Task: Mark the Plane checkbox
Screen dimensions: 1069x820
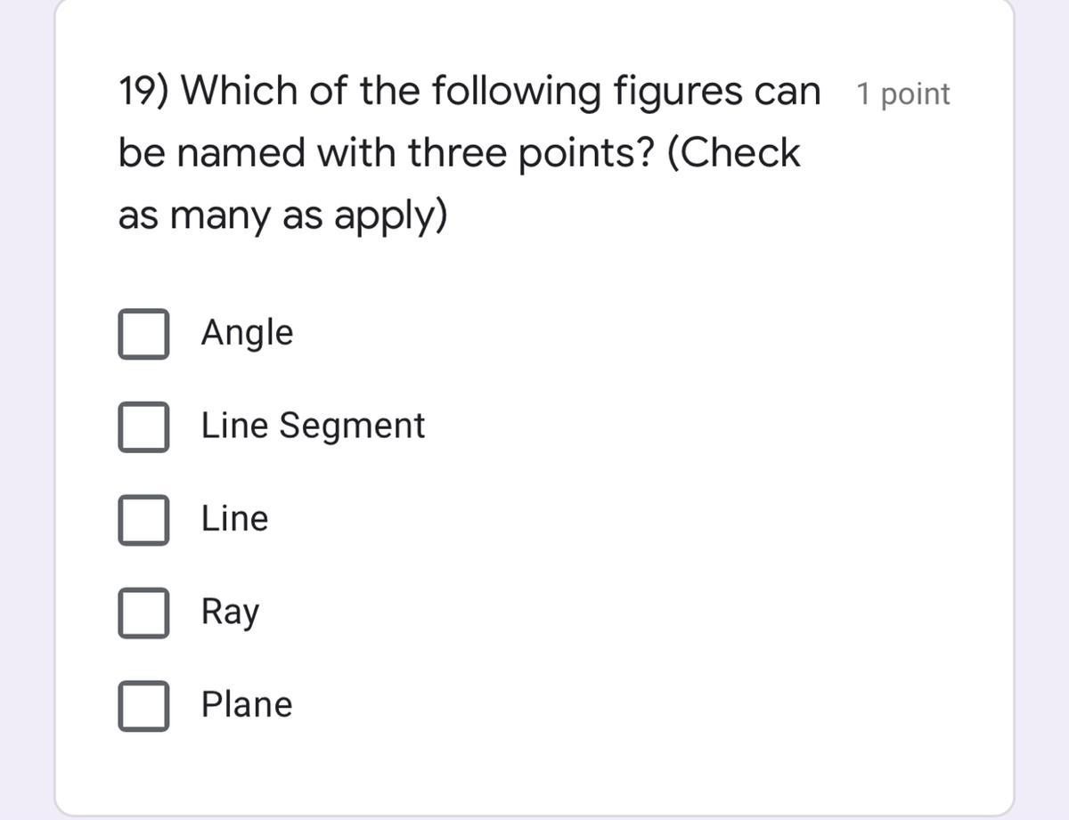Action: pyautogui.click(x=143, y=706)
